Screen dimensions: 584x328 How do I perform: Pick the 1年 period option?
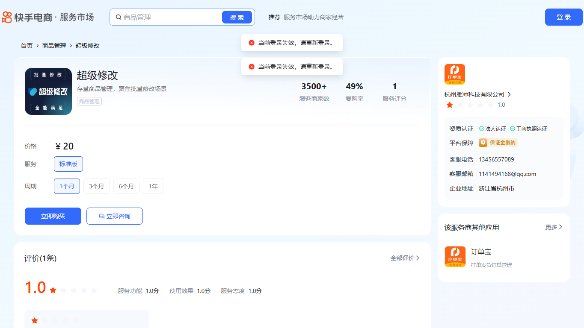tap(153, 186)
